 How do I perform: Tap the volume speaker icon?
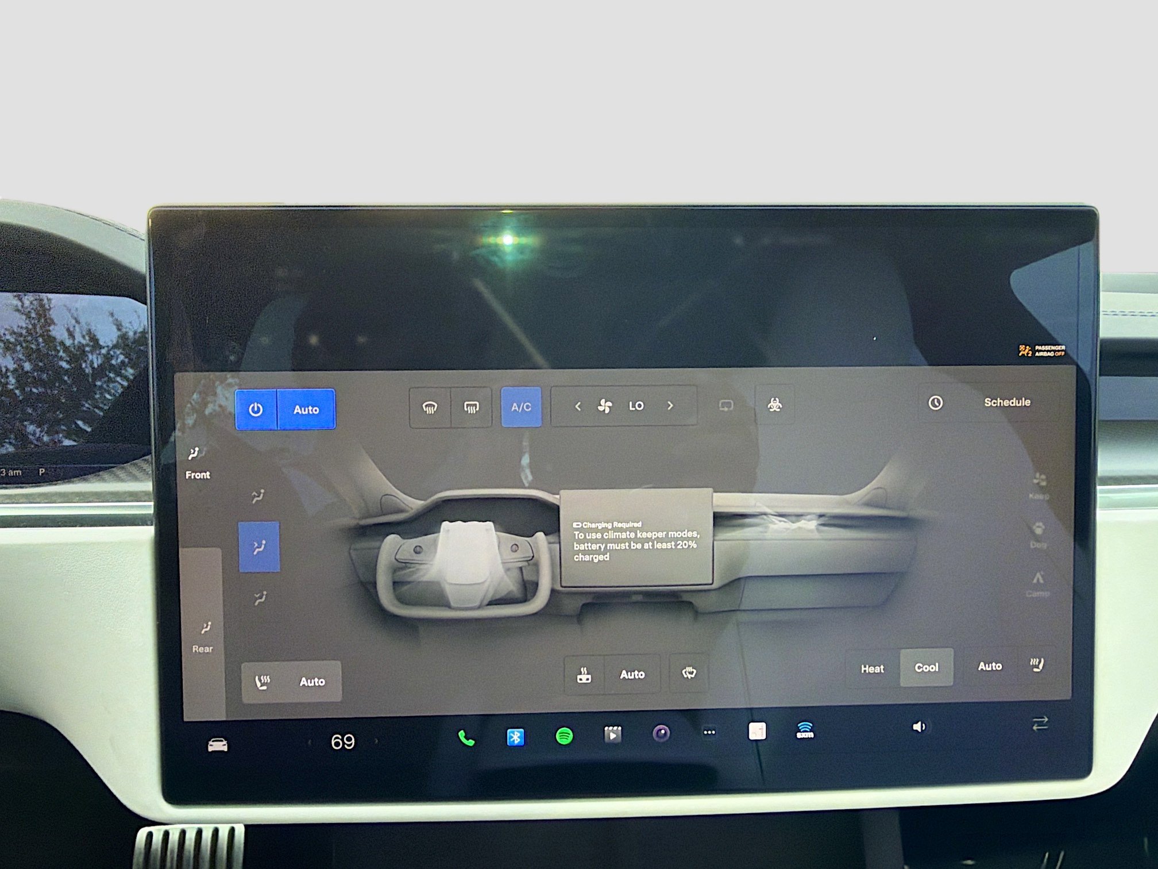click(918, 727)
